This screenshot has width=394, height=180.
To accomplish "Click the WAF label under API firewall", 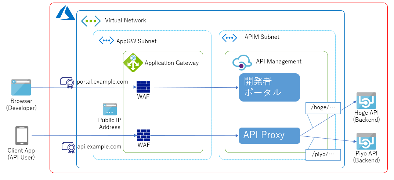I will click(144, 145).
